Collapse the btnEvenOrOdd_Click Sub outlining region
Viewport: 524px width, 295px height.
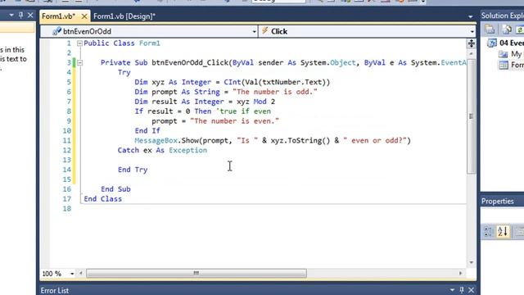tap(79, 62)
